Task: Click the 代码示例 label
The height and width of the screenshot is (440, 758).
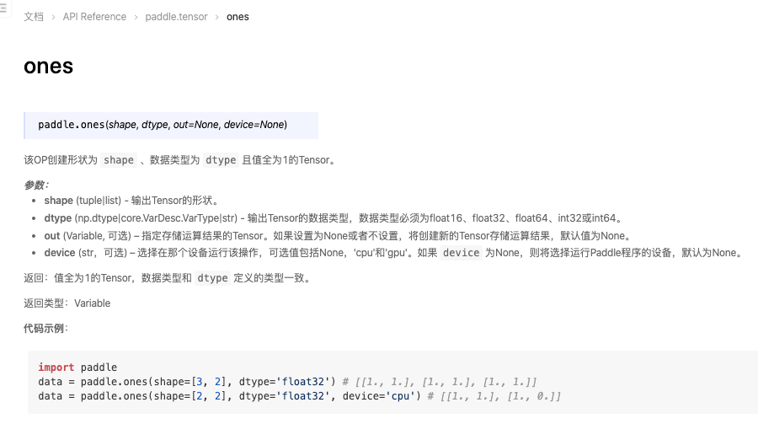Action: point(46,329)
